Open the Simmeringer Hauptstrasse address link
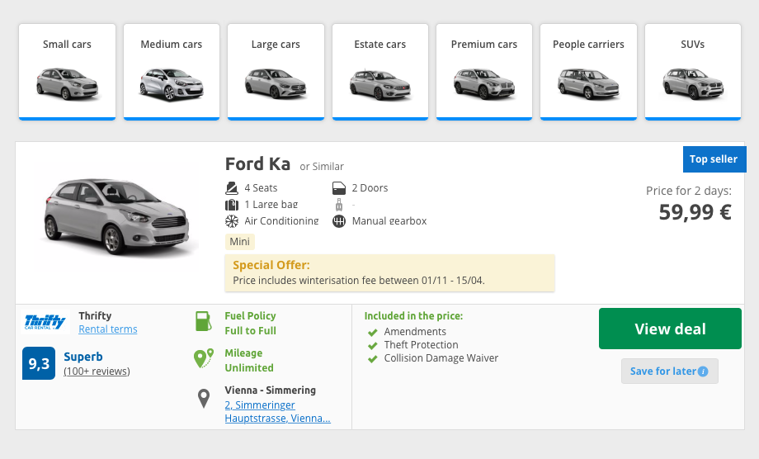759x459 pixels. 277,412
